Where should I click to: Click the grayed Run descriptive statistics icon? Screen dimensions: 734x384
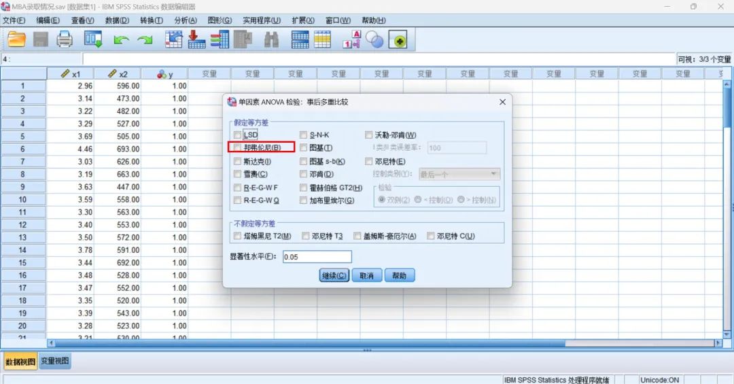pyautogui.click(x=243, y=40)
